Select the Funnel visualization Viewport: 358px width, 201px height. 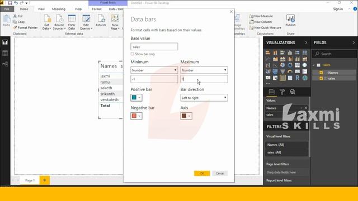coord(282,71)
